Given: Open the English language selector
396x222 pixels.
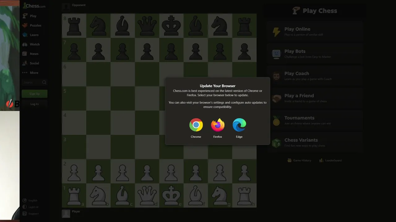Looking at the screenshot, I should tap(30, 200).
